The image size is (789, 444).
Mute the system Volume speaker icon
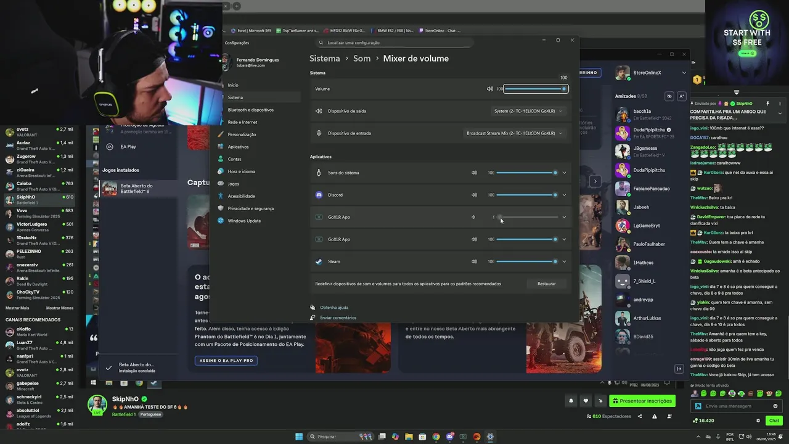[490, 89]
